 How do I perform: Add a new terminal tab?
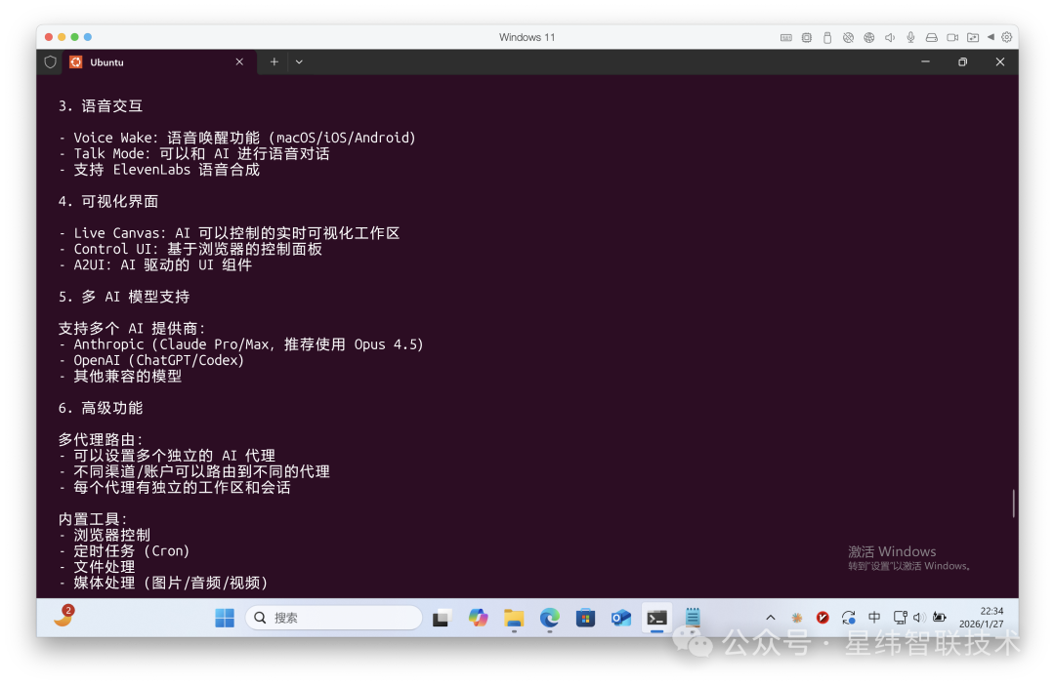(274, 61)
